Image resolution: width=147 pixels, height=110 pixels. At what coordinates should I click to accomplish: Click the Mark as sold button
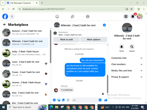point(66,40)
